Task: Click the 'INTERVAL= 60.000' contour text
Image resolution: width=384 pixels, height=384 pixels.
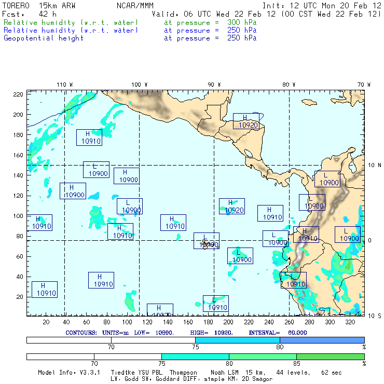Action: point(278,333)
